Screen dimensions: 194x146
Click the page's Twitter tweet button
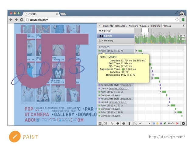point(64,120)
